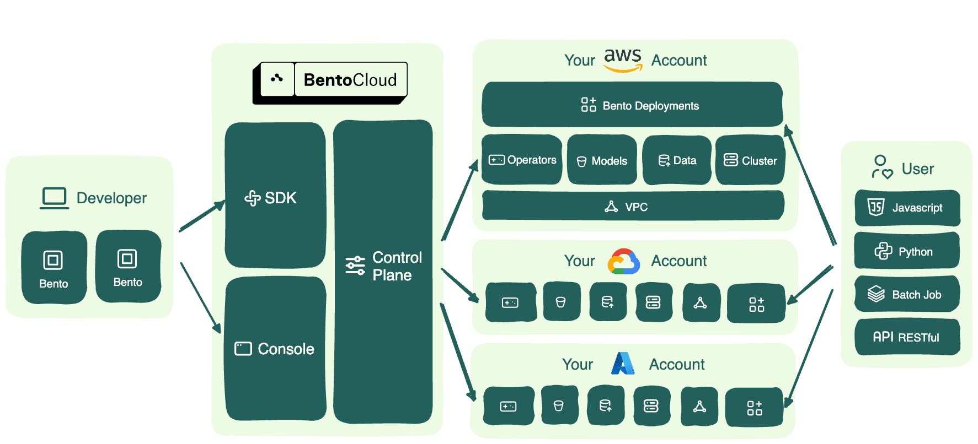Click the Azure logo
978x444 pixels.
coord(623,364)
